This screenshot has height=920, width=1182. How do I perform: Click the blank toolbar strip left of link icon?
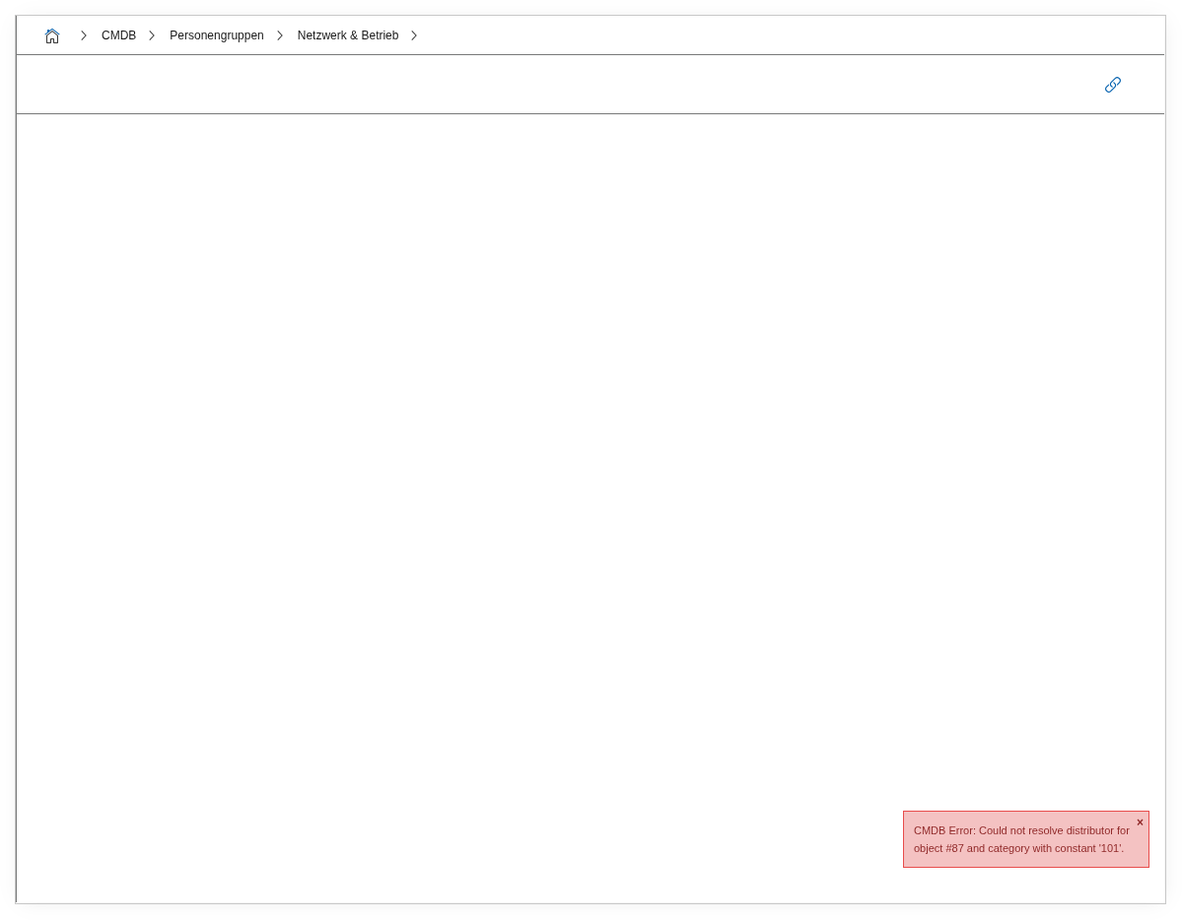[x=552, y=85]
